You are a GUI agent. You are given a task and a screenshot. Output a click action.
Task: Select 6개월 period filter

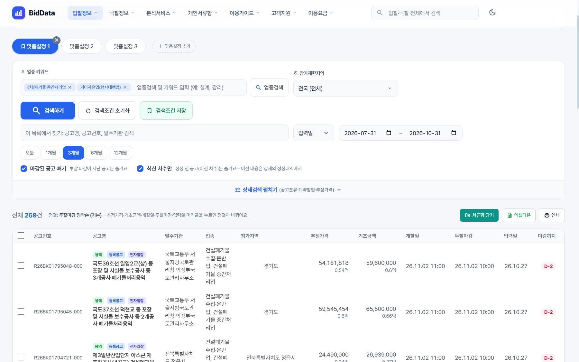point(96,153)
